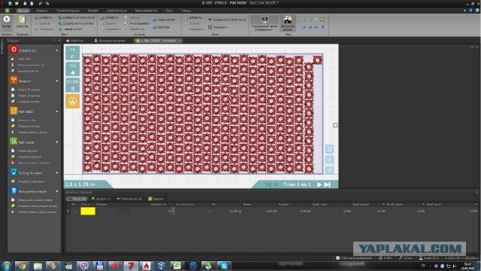Click the grid layout button on canvas right

[x=329, y=149]
